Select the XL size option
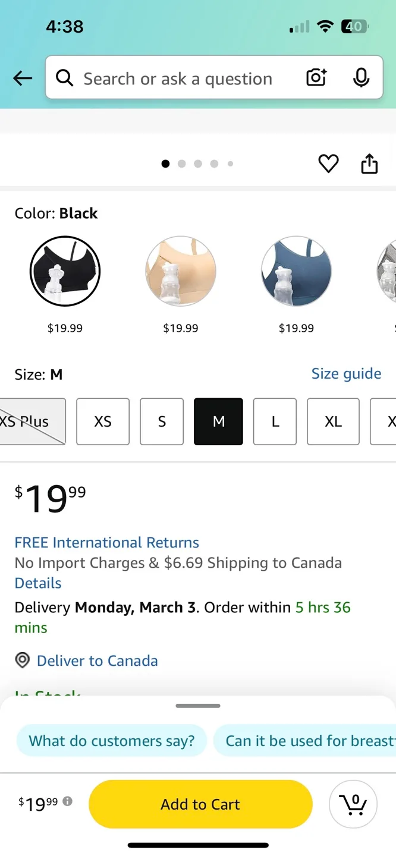This screenshot has height=856, width=396. coord(333,421)
